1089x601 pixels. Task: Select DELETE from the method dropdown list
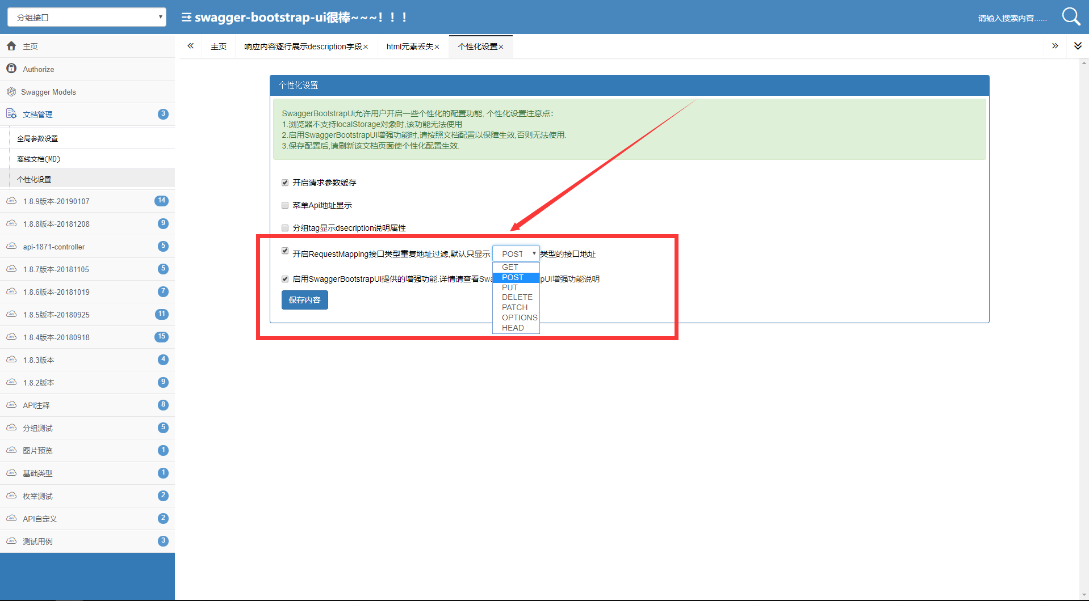click(x=516, y=297)
